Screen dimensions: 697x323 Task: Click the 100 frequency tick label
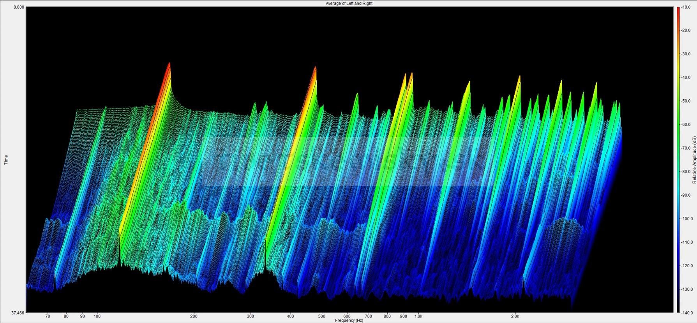[97, 316]
